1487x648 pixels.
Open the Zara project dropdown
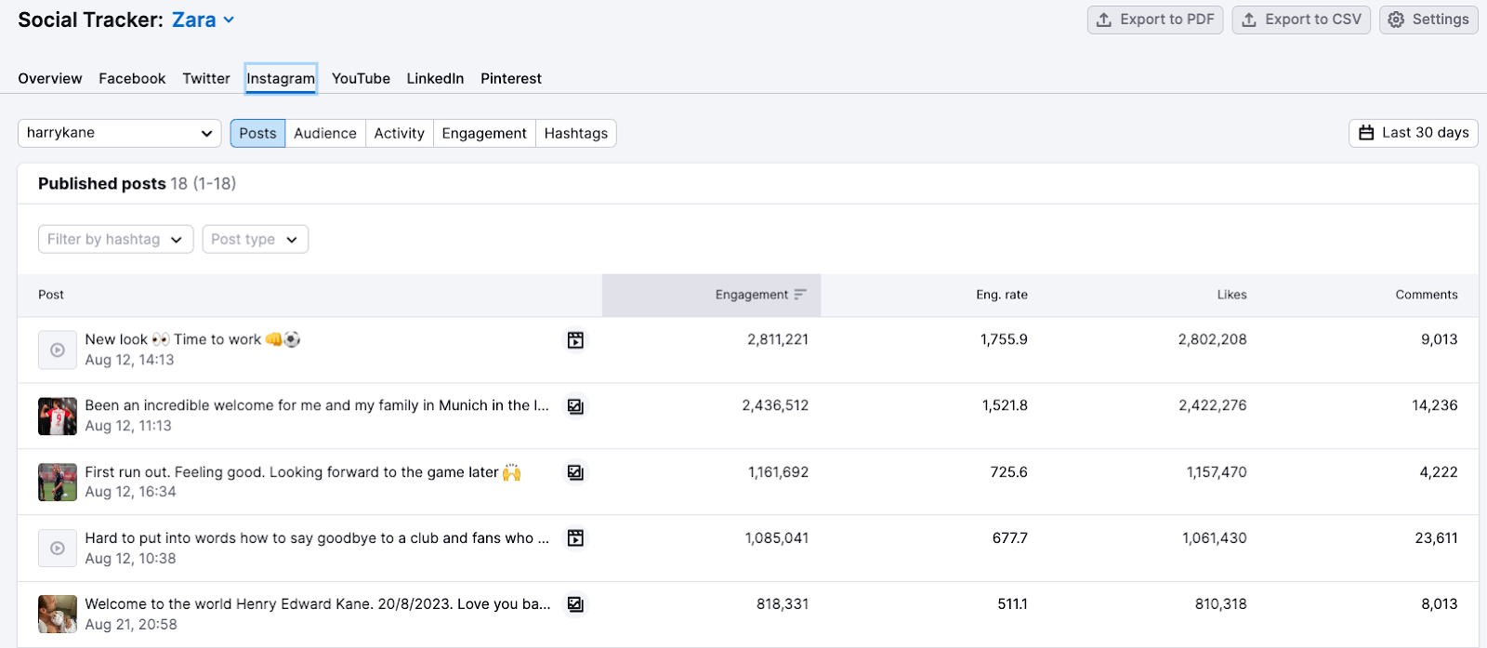click(204, 20)
